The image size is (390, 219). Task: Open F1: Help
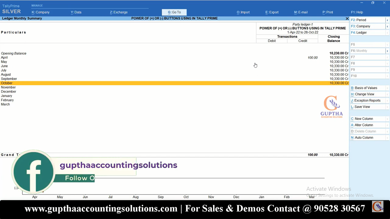tap(357, 12)
